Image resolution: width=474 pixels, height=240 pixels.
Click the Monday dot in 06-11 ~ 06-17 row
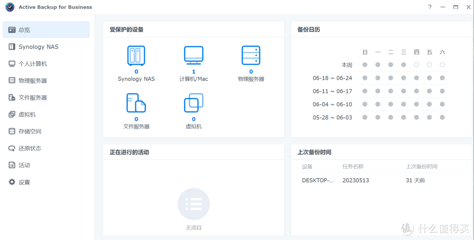tap(378, 91)
